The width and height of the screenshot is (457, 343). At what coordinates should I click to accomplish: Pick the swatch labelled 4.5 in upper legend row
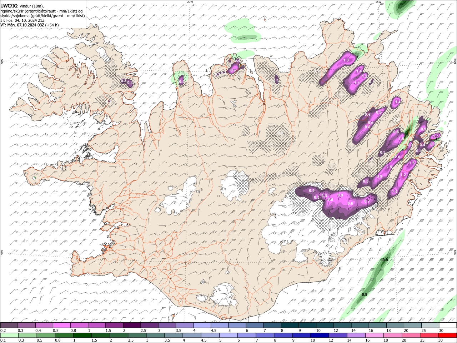click(x=220, y=325)
